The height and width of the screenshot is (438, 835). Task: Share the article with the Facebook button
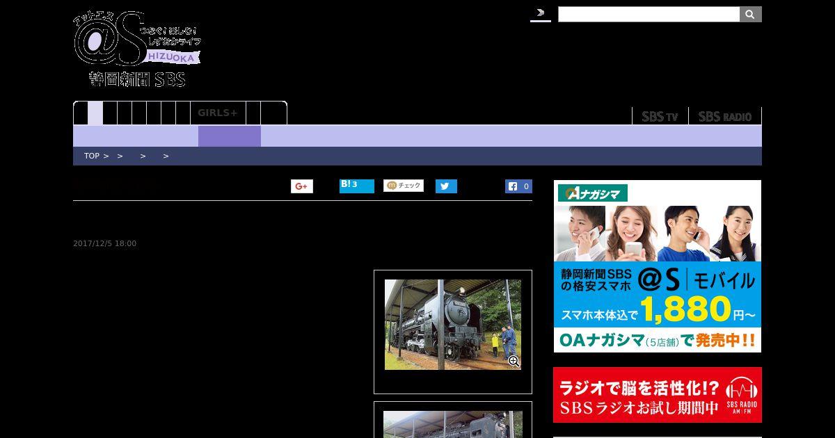[519, 186]
